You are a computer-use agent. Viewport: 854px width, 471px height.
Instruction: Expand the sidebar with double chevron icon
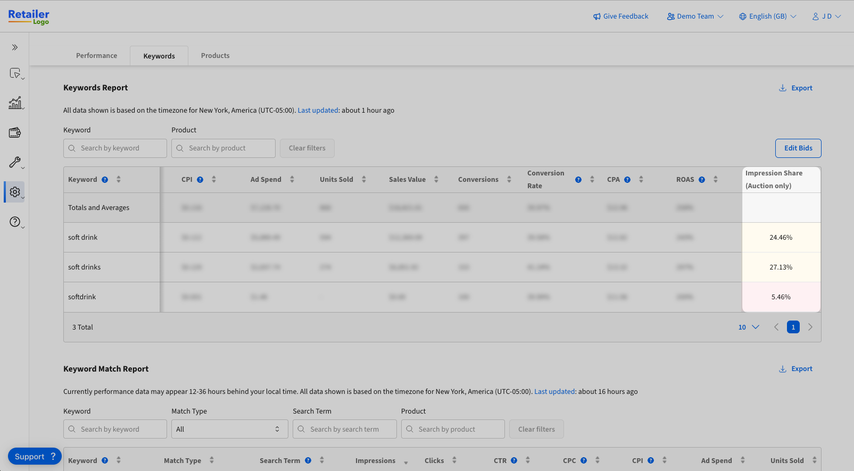[15, 47]
